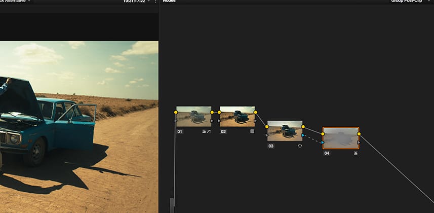This screenshot has width=434, height=213.
Task: Click the yellow RGB input of node 02
Action: point(219,112)
